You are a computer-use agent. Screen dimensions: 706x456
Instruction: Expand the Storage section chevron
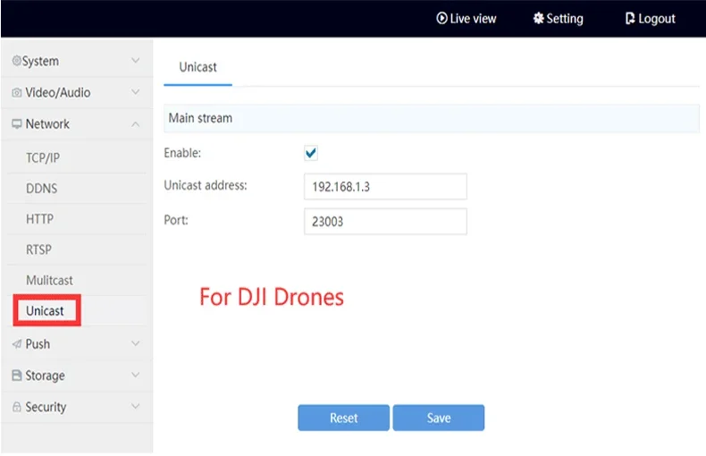pos(135,375)
